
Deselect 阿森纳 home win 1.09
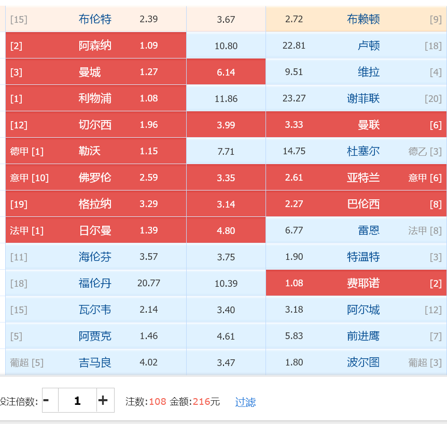pos(96,46)
